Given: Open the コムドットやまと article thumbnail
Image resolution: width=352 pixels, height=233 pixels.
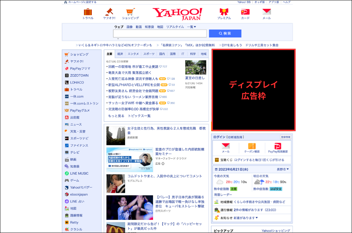Looking at the screenshot, I should coord(115,184).
